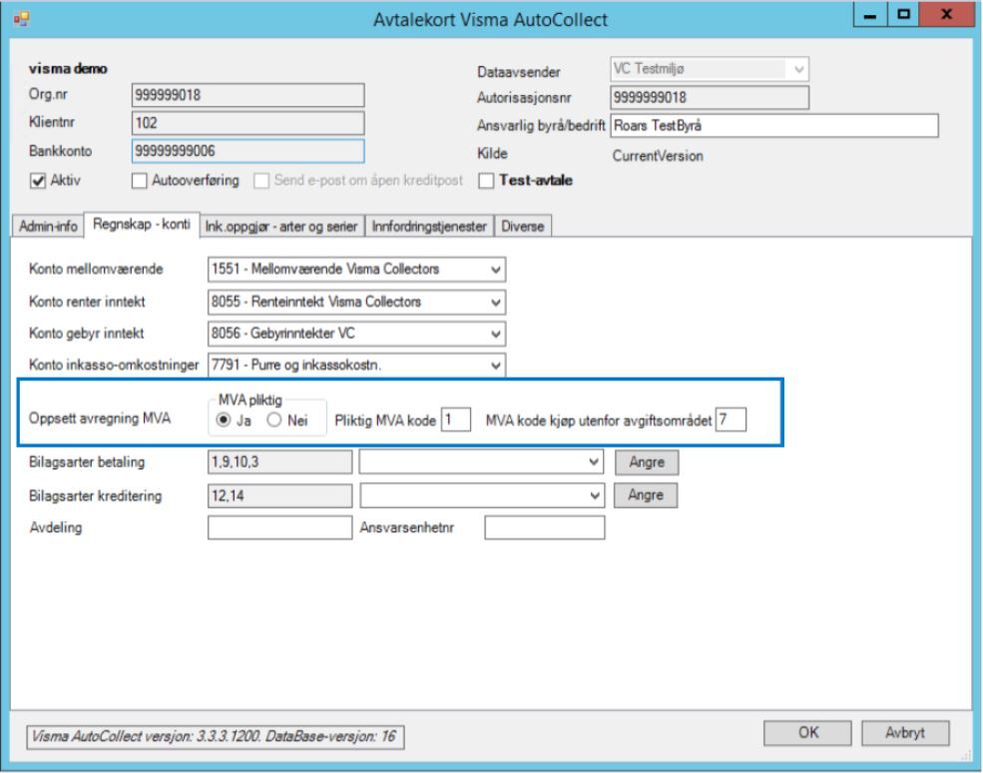Open the Konto inkasso-omkostninger dropdown
Screen dimensions: 983x773
click(x=356, y=366)
